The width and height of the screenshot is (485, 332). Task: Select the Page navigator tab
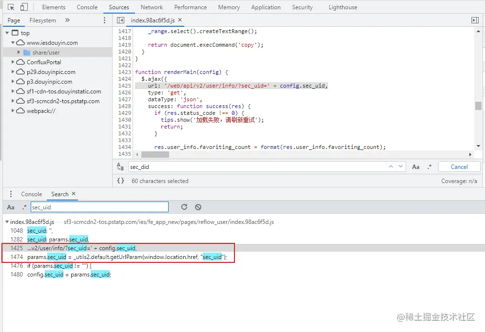(x=14, y=20)
